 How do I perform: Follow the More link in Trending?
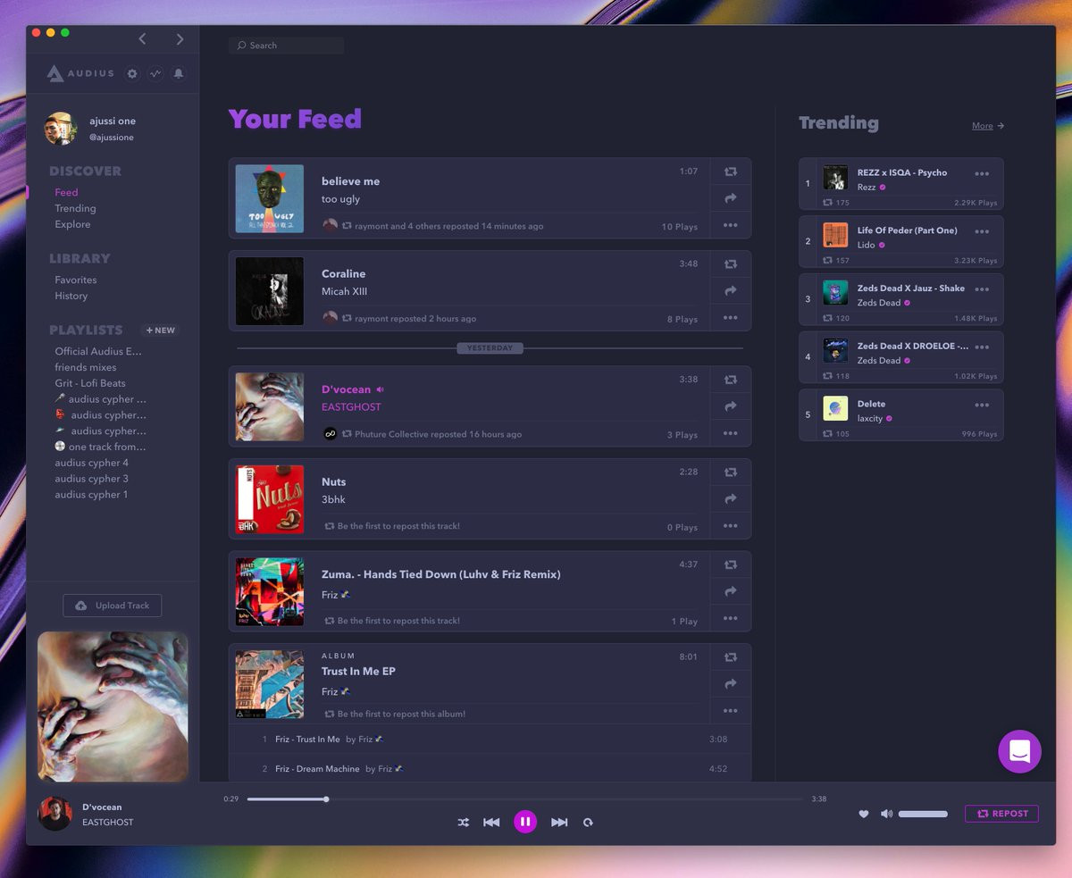[x=988, y=126]
